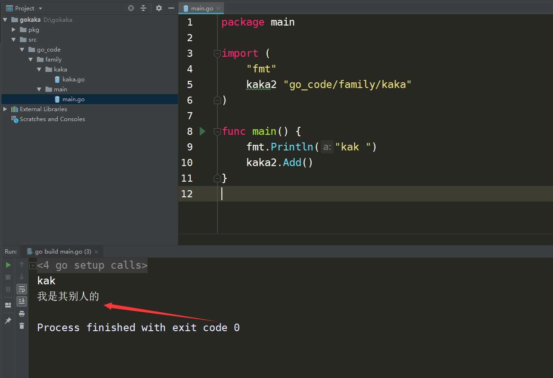
Task: Click the 'package' keyword on line 1
Action: pos(243,22)
